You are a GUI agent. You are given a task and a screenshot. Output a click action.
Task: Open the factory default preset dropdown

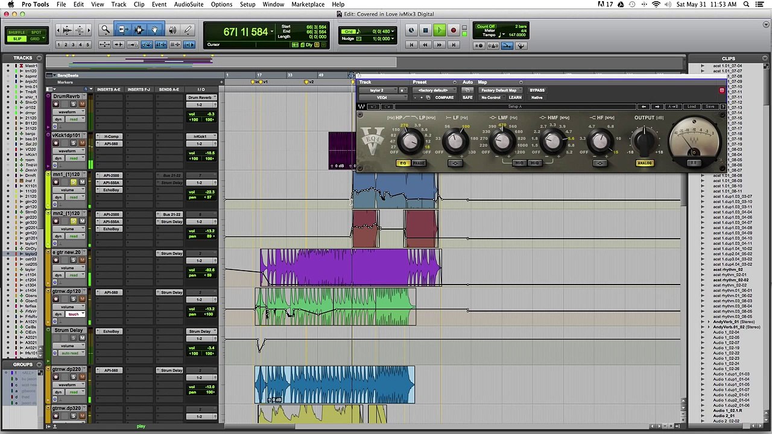click(x=434, y=90)
